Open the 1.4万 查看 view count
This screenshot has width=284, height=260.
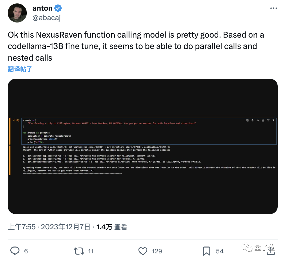112,227
